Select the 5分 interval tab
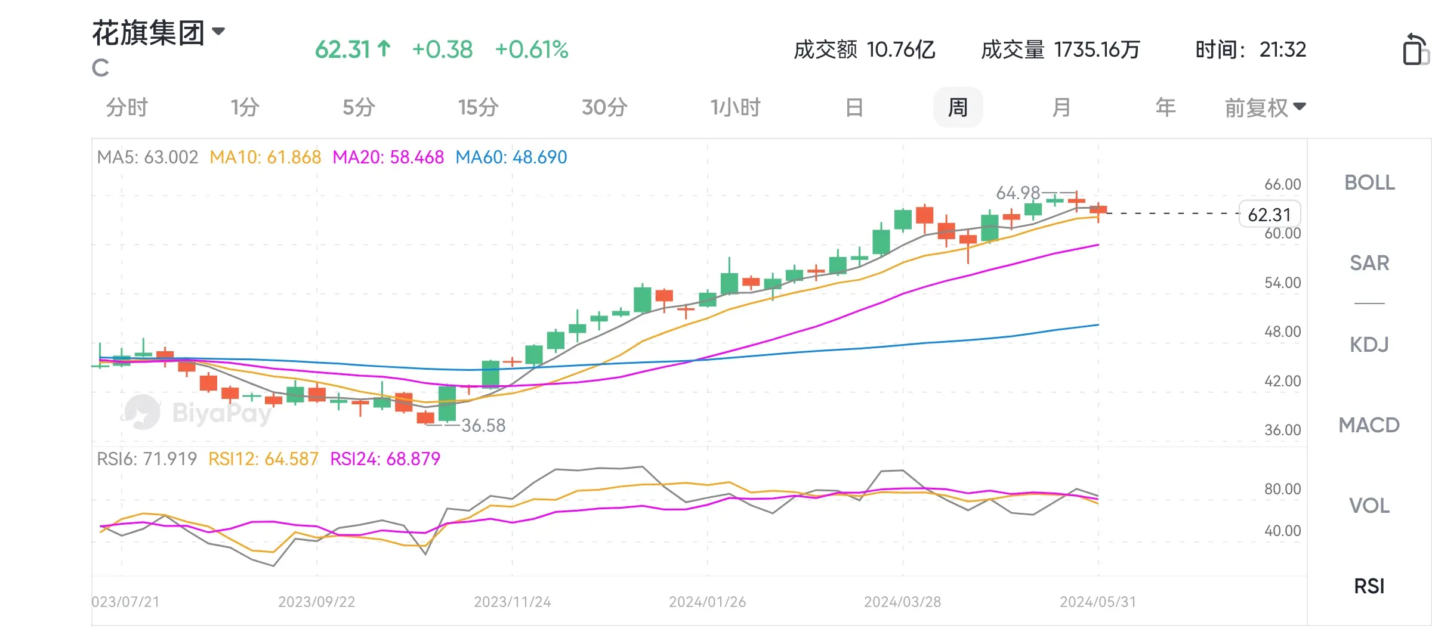The image size is (1432, 644). [x=359, y=108]
